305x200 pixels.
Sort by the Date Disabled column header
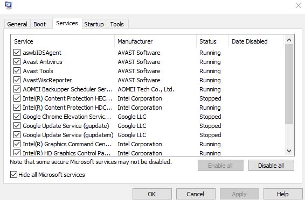[256, 41]
